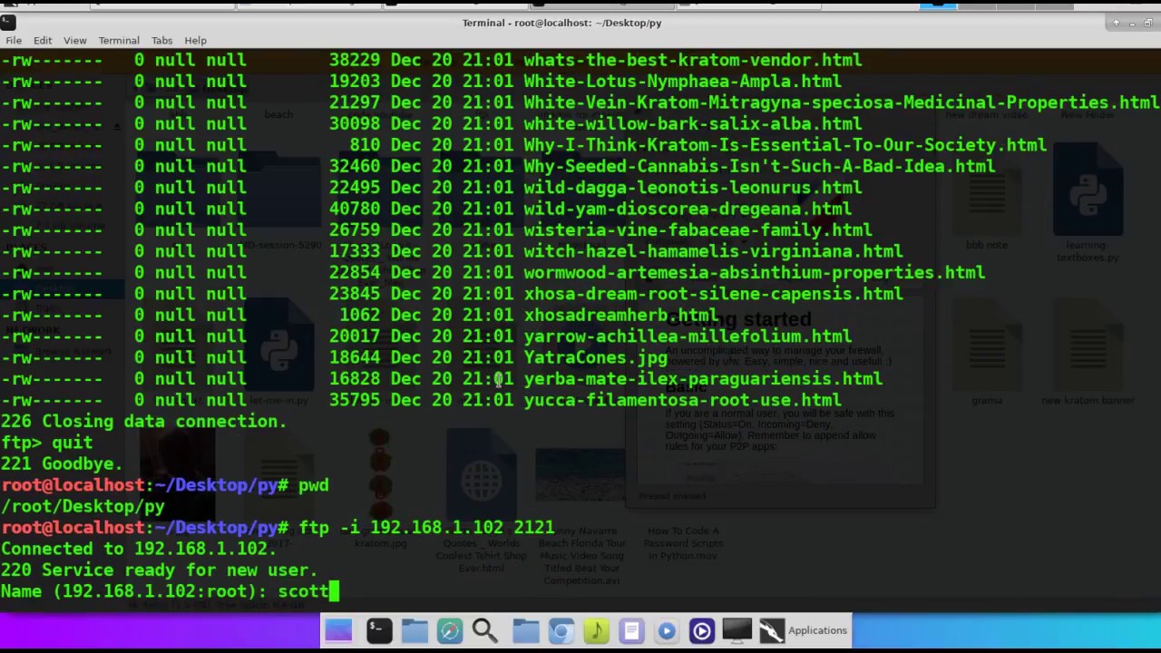Click the 'whats-the-best-kratom-vendor.html' filename
The width and height of the screenshot is (1161, 653).
693,60
